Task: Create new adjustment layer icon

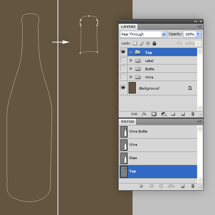Action: (x=164, y=114)
